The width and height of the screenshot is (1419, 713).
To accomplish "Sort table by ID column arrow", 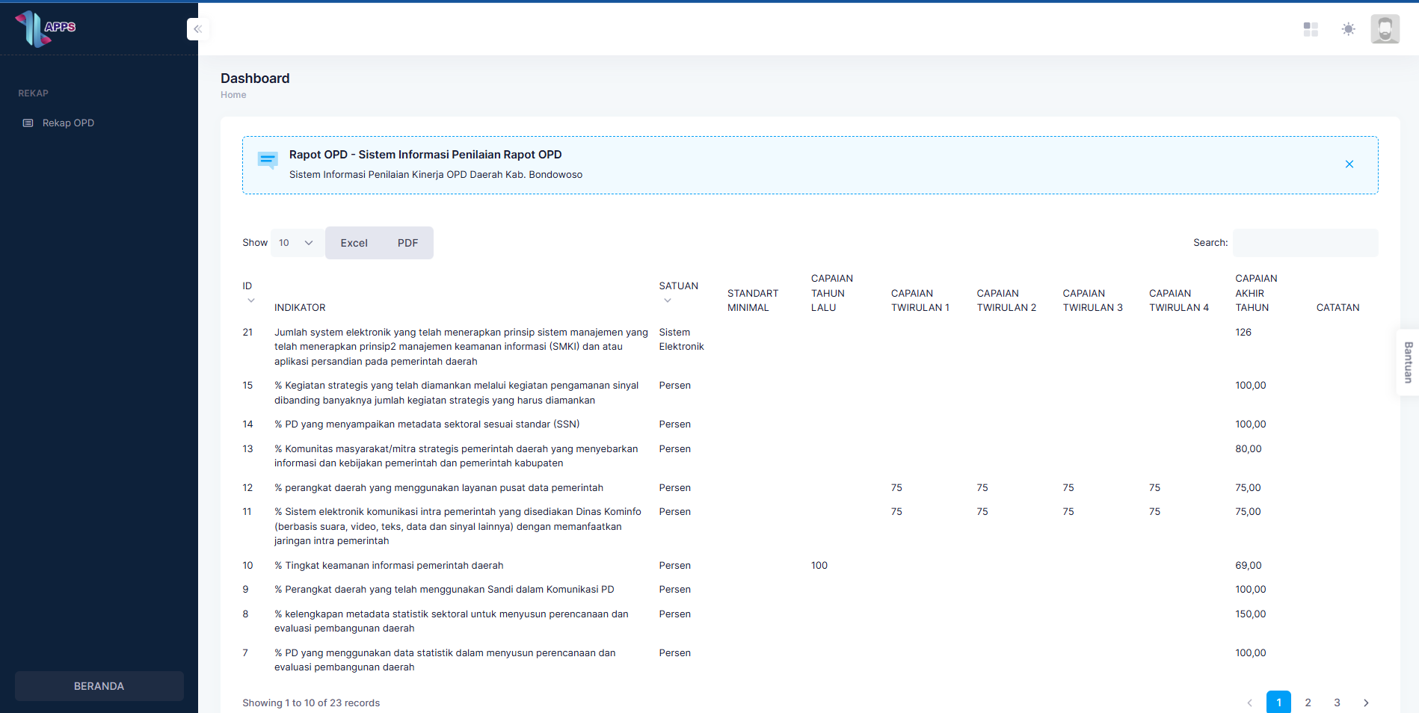I will tap(251, 300).
